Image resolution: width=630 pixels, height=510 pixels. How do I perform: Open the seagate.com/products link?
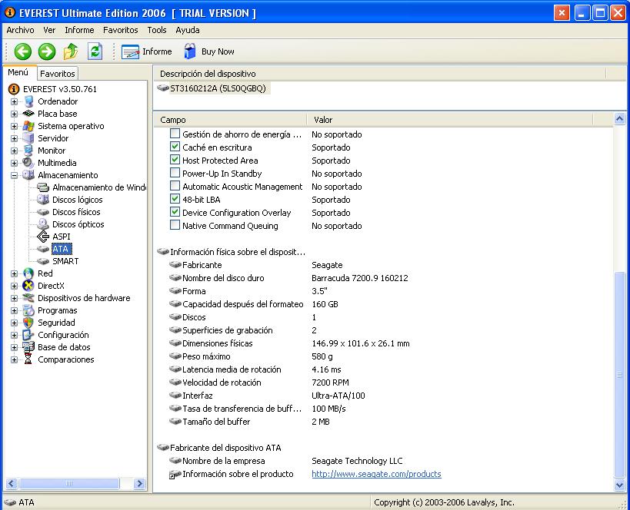click(376, 474)
